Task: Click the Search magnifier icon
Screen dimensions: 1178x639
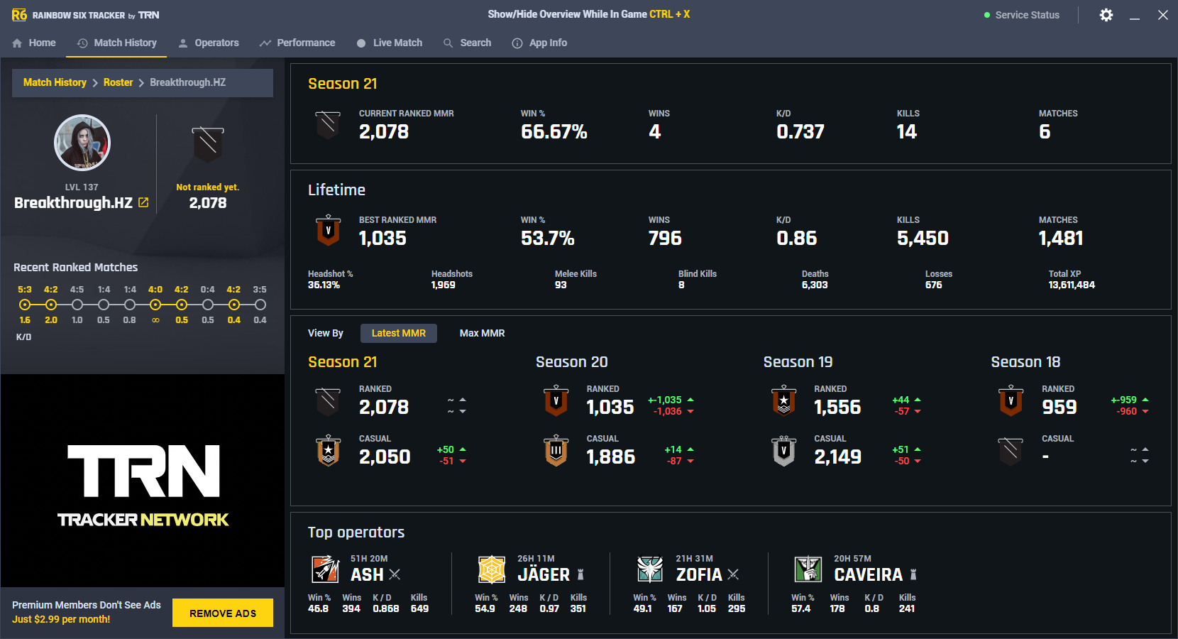Action: (x=448, y=43)
